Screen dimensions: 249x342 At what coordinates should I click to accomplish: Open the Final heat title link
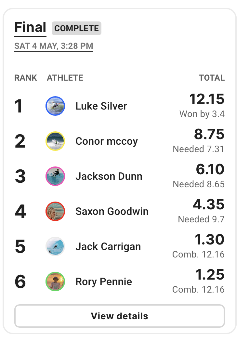[30, 28]
